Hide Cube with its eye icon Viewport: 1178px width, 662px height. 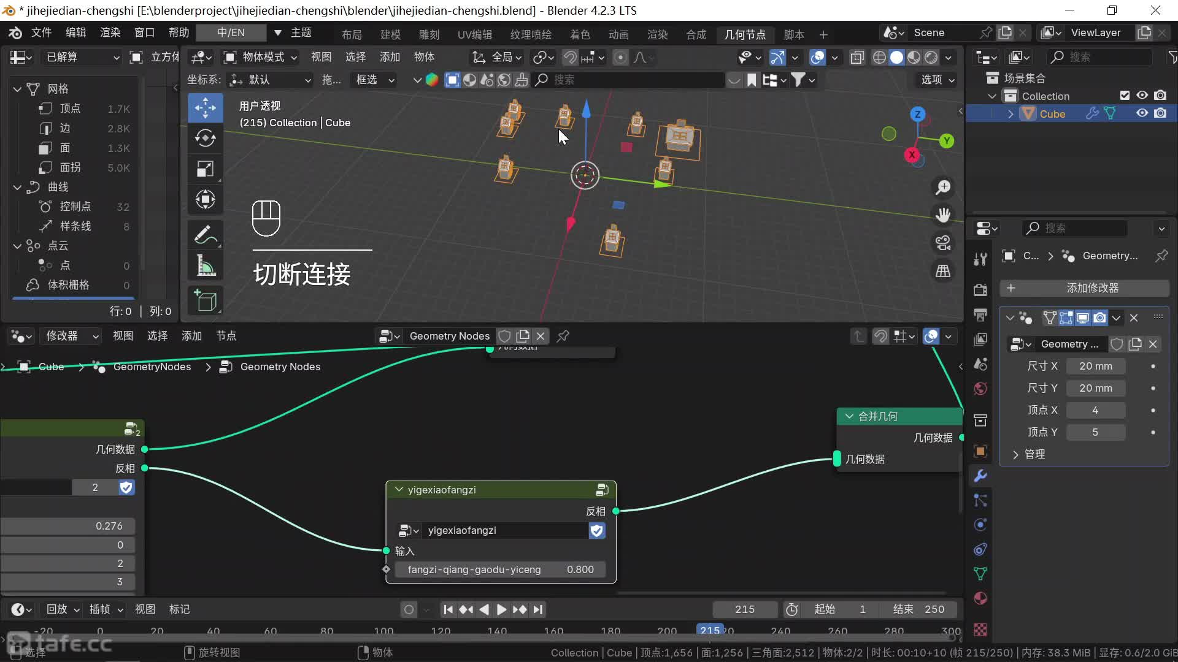tap(1142, 113)
